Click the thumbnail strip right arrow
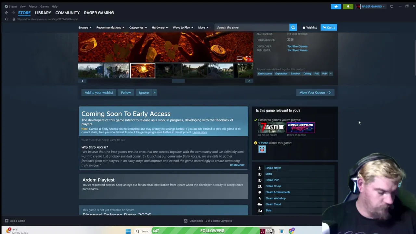416x234 pixels. (249, 81)
